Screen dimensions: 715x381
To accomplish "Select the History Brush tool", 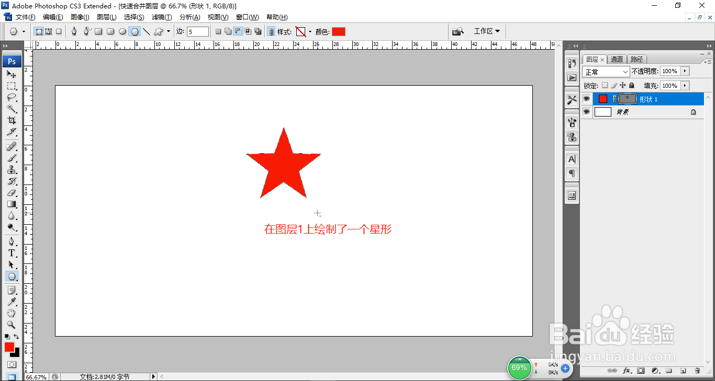I will coord(12,181).
